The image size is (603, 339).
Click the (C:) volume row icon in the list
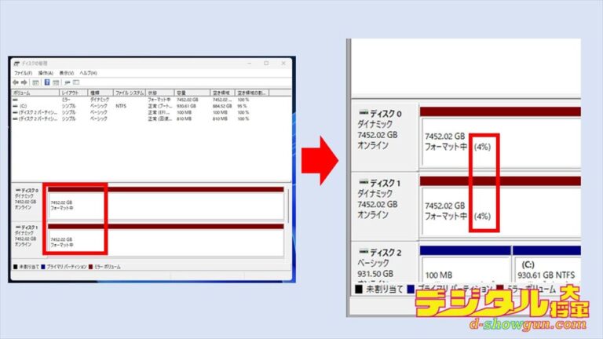15,105
